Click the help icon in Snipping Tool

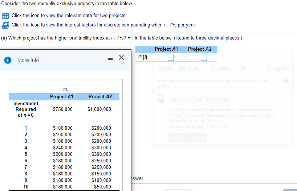click(286, 81)
